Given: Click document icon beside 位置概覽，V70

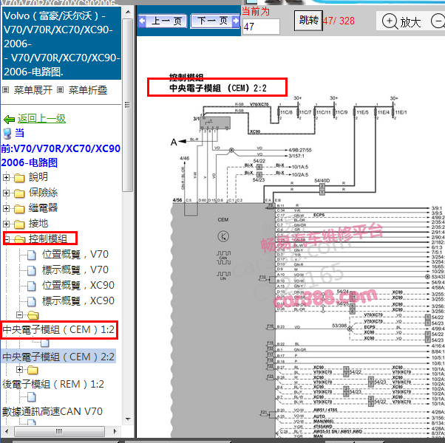Looking at the screenshot, I should click(x=32, y=255).
